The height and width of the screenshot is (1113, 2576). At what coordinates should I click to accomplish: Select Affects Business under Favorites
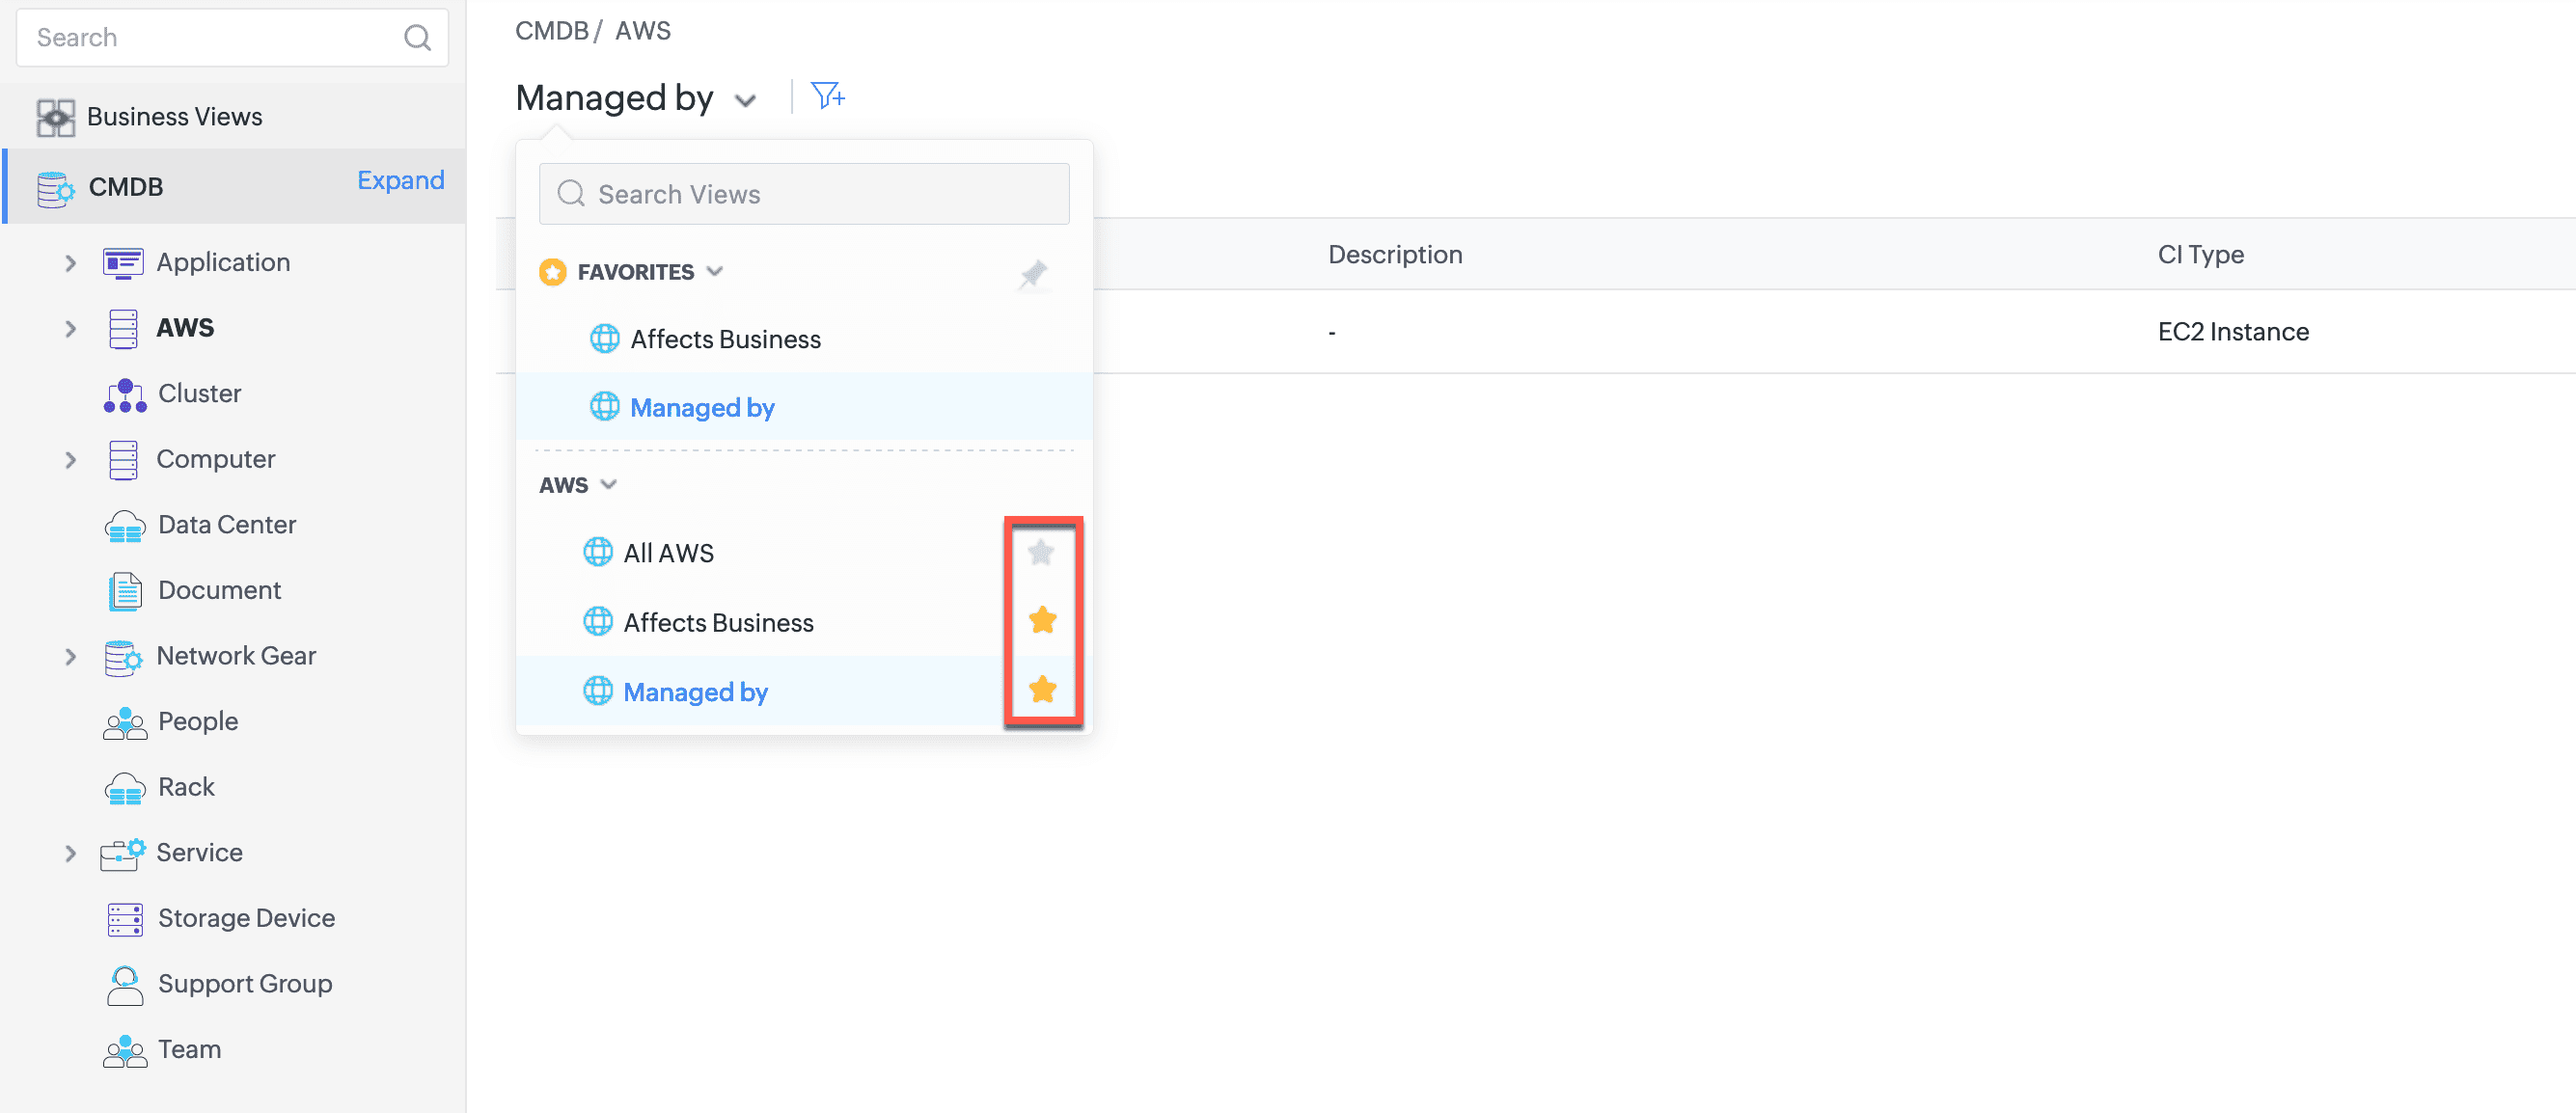point(724,339)
